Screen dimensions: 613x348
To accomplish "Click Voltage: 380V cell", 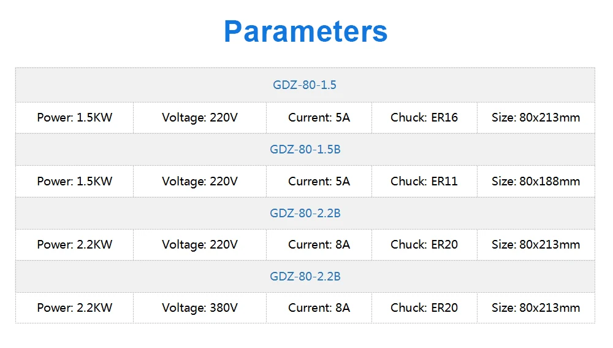I will (200, 307).
